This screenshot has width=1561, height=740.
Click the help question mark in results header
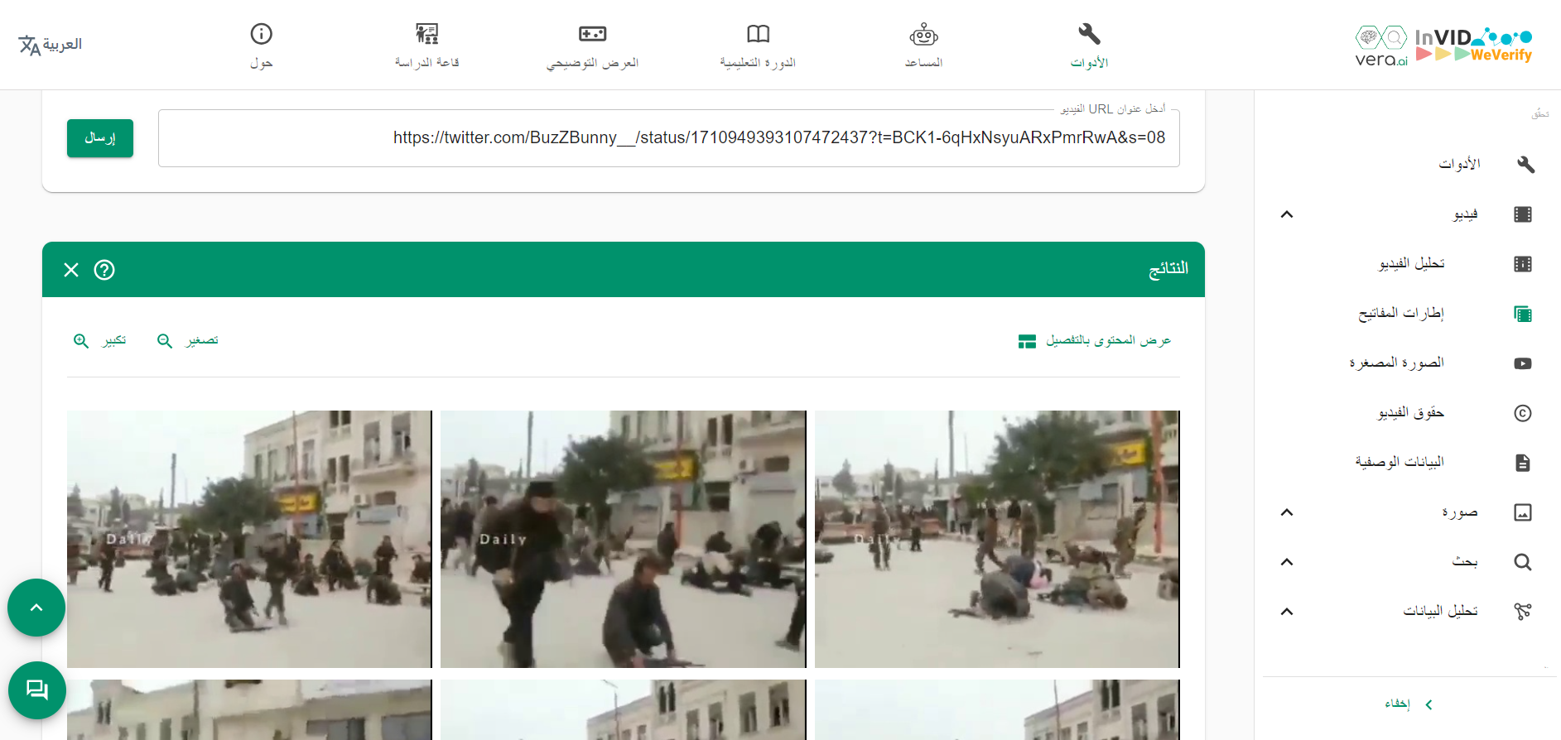pyautogui.click(x=104, y=270)
